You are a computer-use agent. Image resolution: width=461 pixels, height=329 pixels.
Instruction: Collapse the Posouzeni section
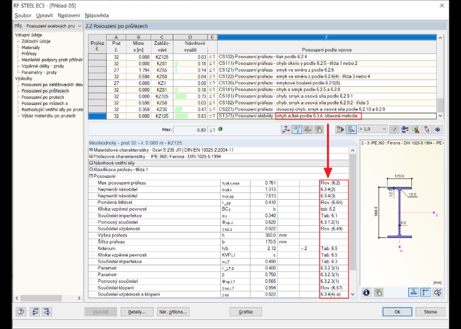[x=91, y=176]
